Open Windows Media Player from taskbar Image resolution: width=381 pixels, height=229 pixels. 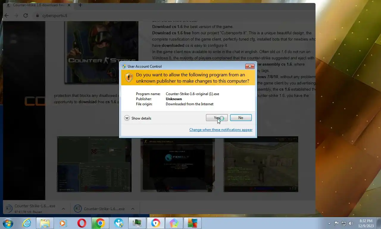click(x=63, y=223)
